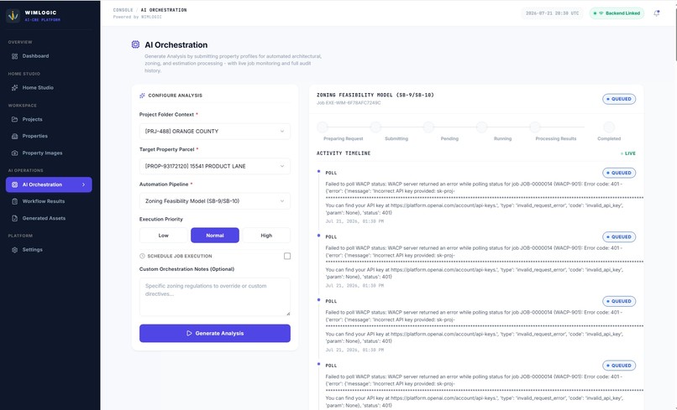Click the Settings gear icon
Screen dimensions: 677x410
pyautogui.click(x=14, y=250)
